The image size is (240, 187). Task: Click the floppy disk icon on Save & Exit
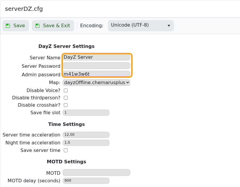click(37, 26)
